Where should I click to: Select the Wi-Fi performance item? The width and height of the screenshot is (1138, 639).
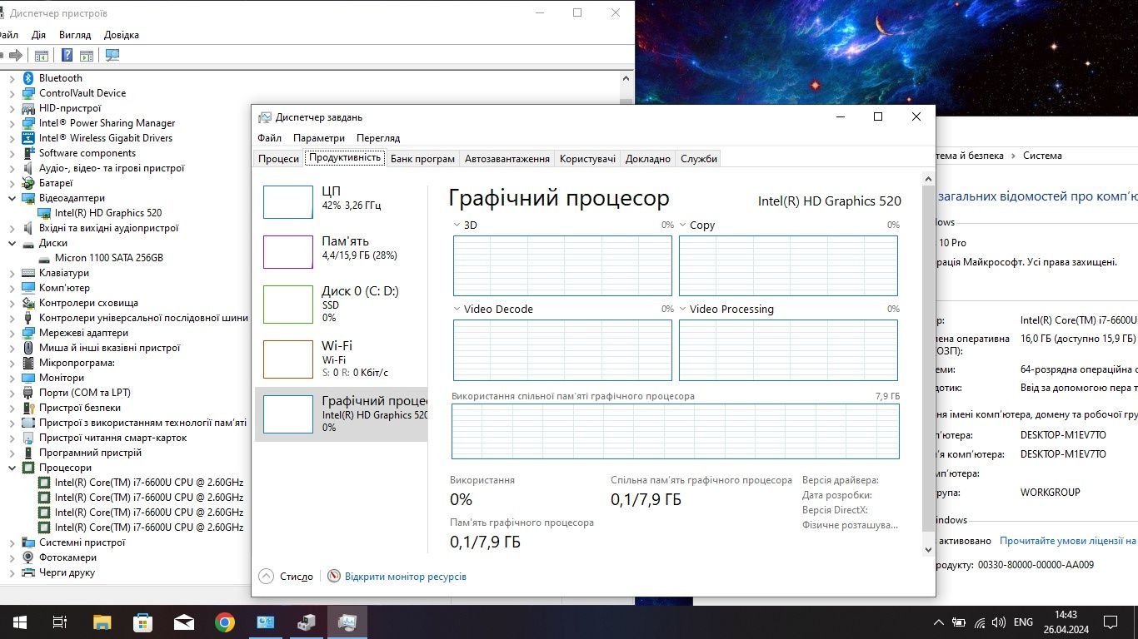pos(342,359)
